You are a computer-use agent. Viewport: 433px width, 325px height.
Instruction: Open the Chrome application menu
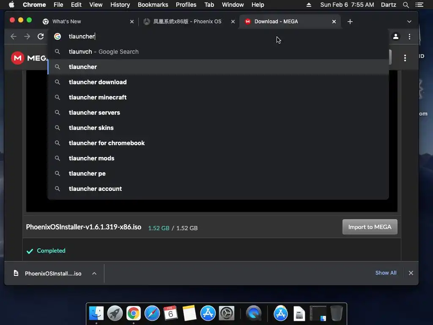pyautogui.click(x=34, y=5)
